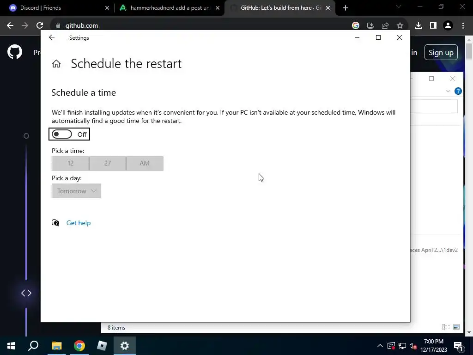473x355 pixels.
Task: Switch File Explorer to details view icon
Action: pyautogui.click(x=446, y=327)
